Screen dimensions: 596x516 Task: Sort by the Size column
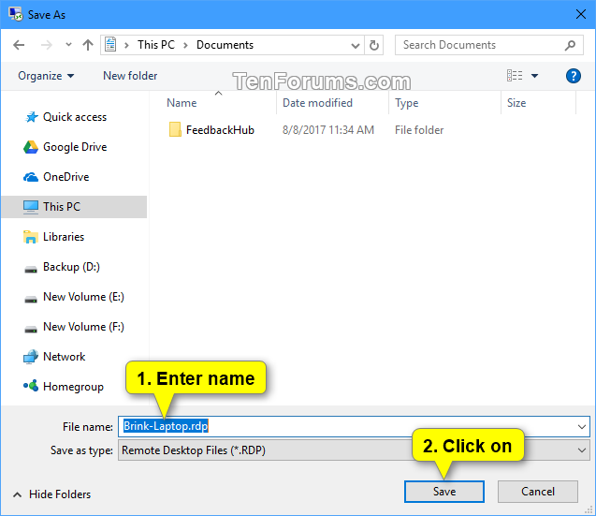point(516,103)
